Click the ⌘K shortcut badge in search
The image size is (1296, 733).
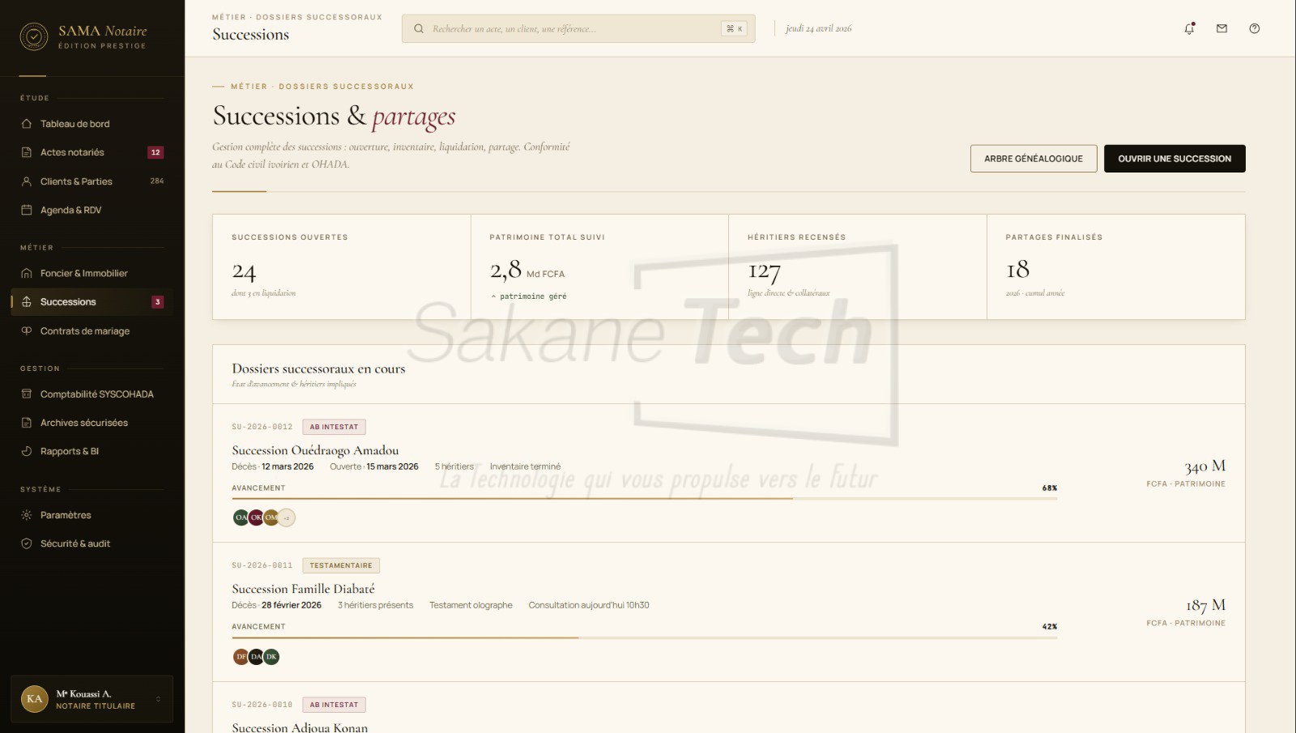(734, 28)
